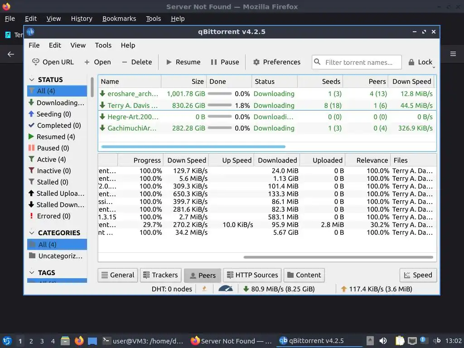Click the alternative speed limits speedometer icon
The width and height of the screenshot is (464, 348).
point(226,289)
